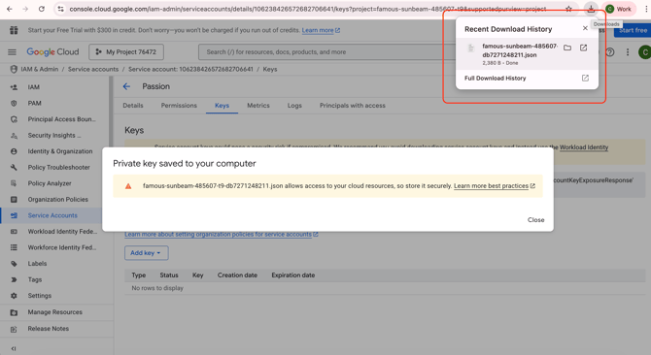Switch to the Metrics tab
This screenshot has height=355, width=651.
click(x=258, y=106)
